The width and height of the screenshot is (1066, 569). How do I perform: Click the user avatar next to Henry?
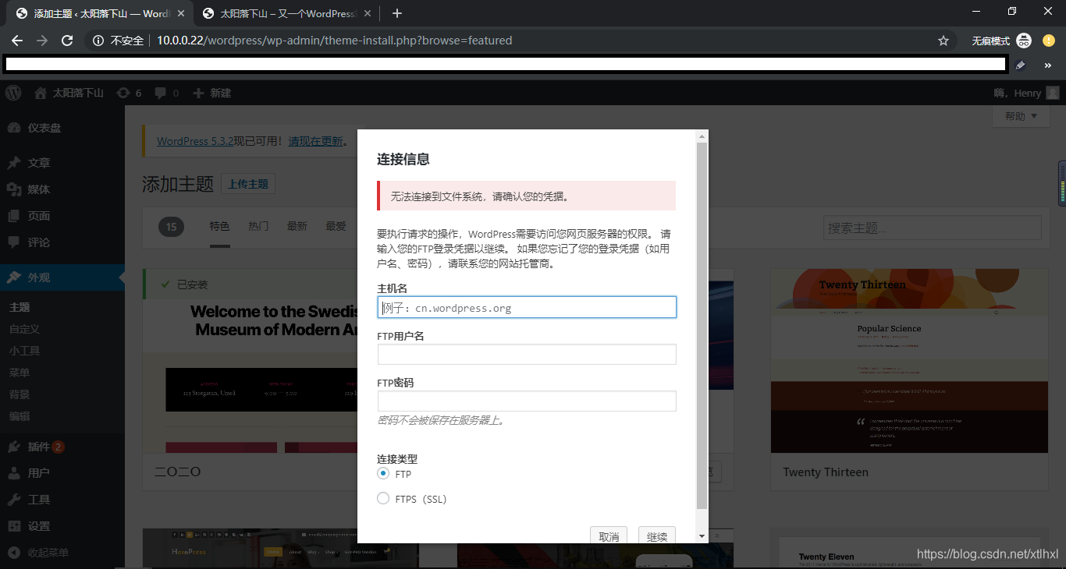pos(1053,93)
